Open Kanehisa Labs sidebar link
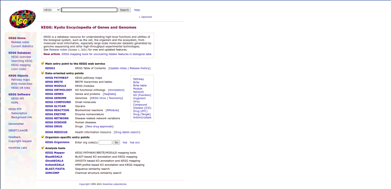This screenshot has width=391, height=189. (18, 148)
